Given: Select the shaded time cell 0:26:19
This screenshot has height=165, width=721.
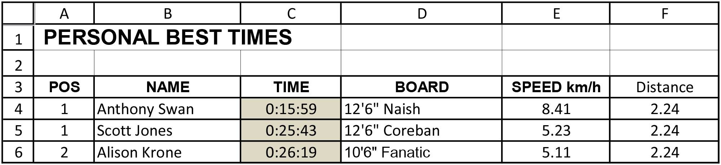Looking at the screenshot, I should tap(291, 152).
